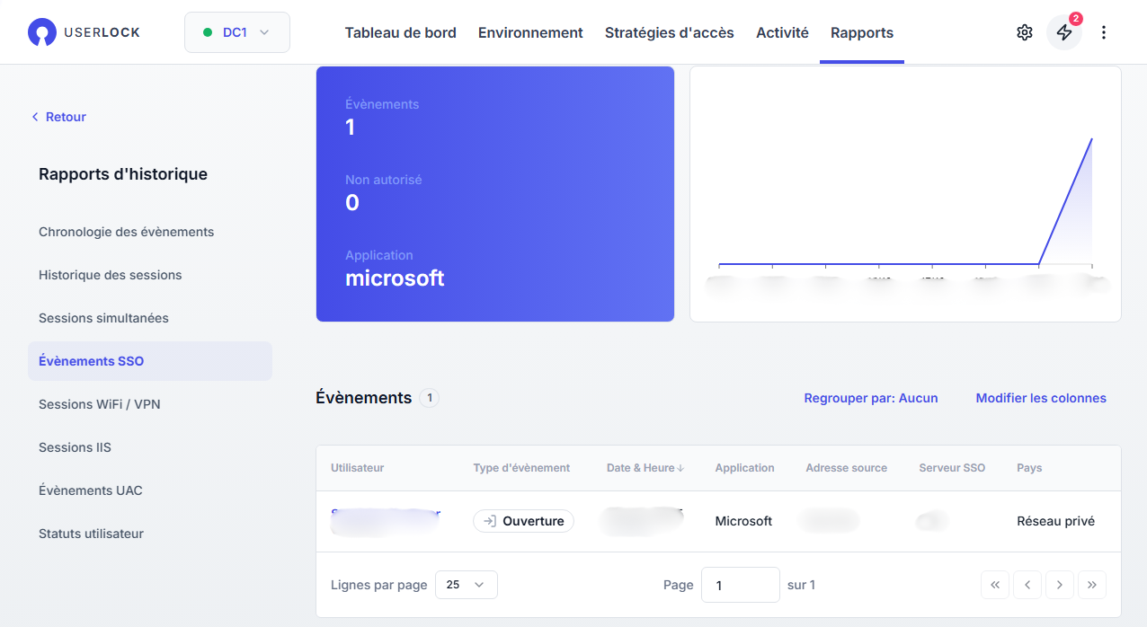
Task: Click the Pays column header
Action: [1029, 468]
